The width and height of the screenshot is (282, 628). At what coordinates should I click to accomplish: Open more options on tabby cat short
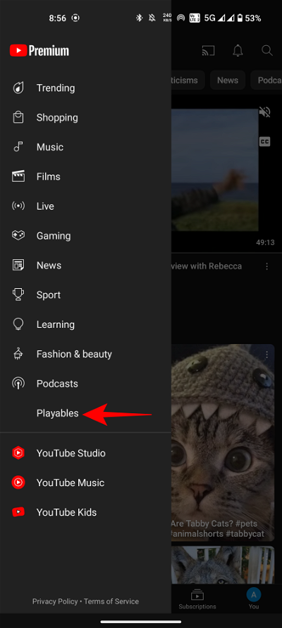point(266,355)
